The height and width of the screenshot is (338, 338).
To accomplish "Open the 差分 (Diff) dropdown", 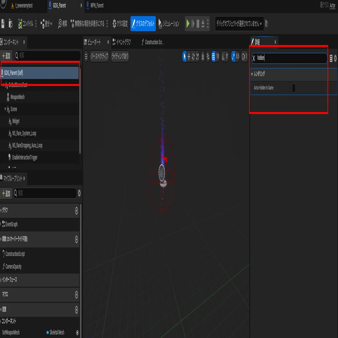I will (46, 23).
